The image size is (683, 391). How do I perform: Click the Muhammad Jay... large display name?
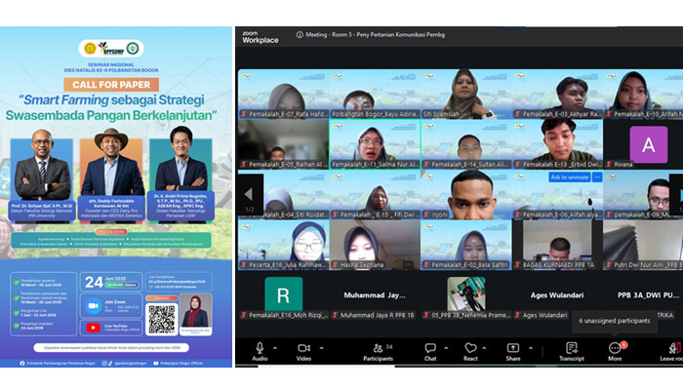point(375,295)
